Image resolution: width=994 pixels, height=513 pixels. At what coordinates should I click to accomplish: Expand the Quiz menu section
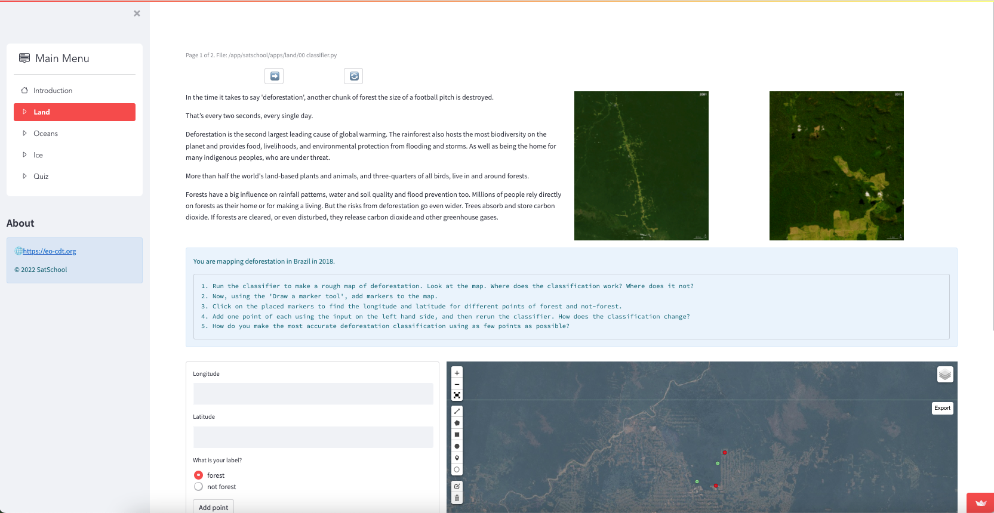click(x=41, y=177)
